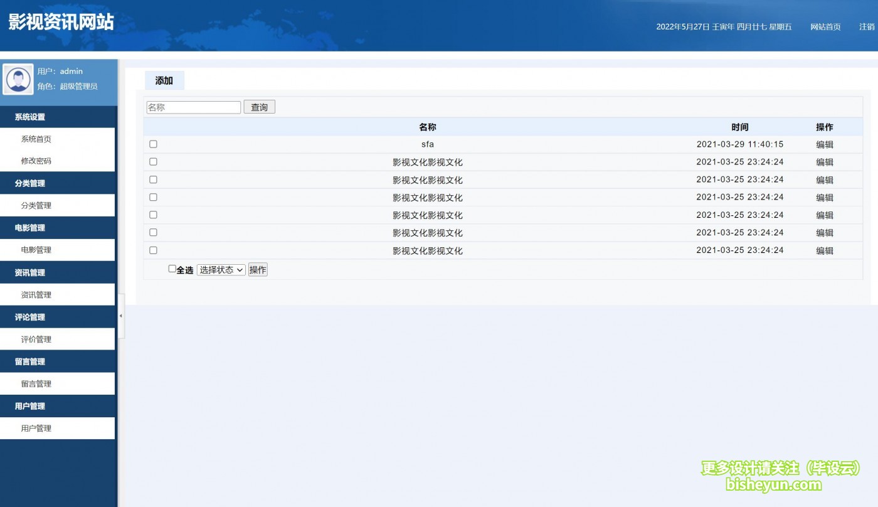Click the 操作 column header
Viewport: 878px width, 507px height.
click(x=825, y=127)
